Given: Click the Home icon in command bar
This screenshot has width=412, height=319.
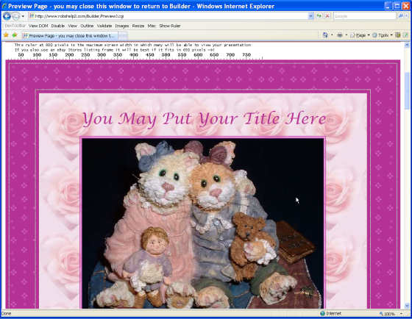Looking at the screenshot, I should [325, 35].
